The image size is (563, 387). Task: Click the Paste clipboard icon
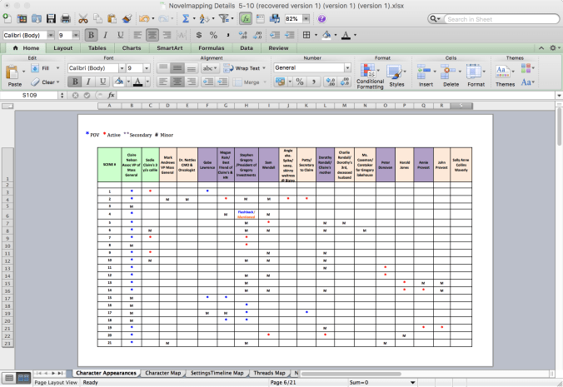pyautogui.click(x=14, y=73)
